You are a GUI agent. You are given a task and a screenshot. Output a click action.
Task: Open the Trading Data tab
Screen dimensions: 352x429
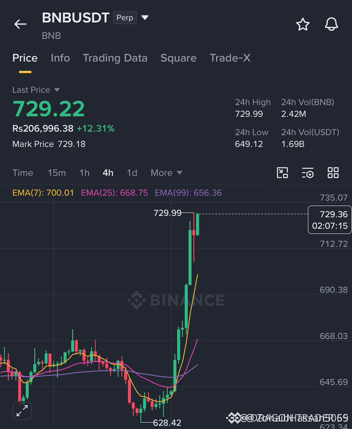click(x=115, y=58)
